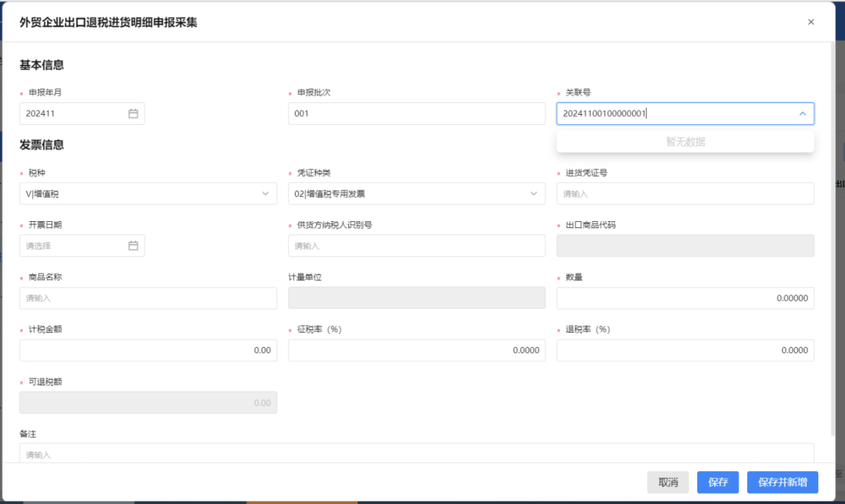This screenshot has width=845, height=504.
Task: Click the 商品名称 input box
Action: (x=148, y=298)
